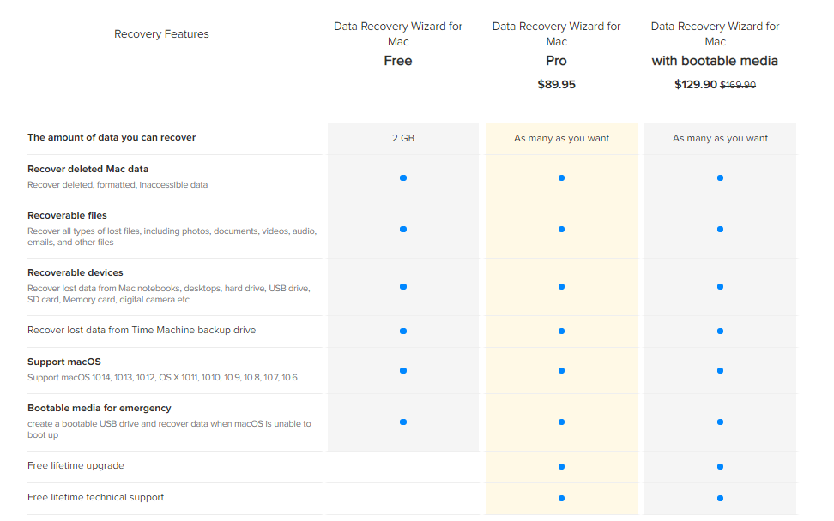Click the "Recover deleted Mac data" title

(x=88, y=169)
